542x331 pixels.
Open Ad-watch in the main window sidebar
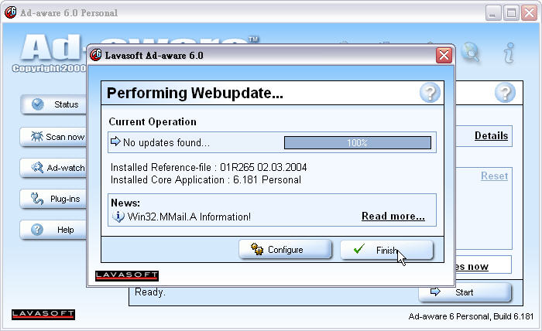point(53,168)
